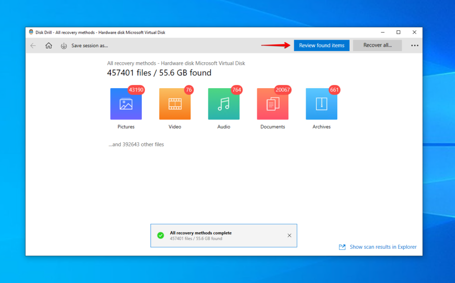Select the green success checkmark in the notification
This screenshot has width=455, height=283.
click(x=160, y=235)
